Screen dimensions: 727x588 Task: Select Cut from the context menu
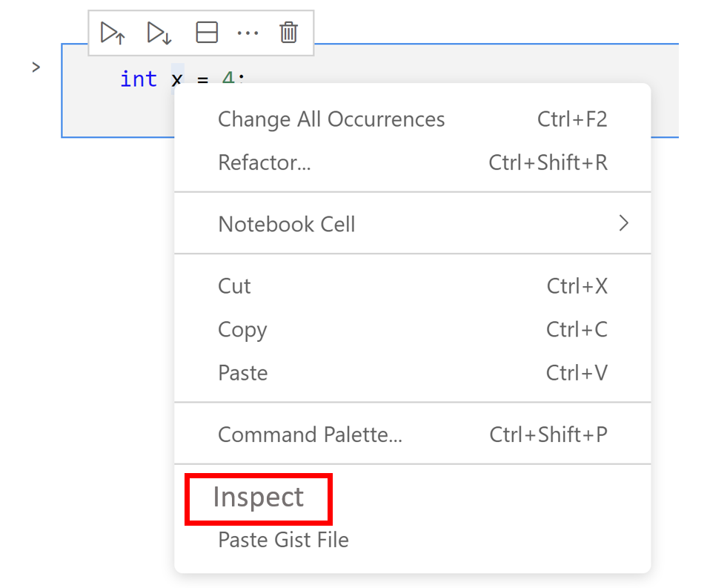(x=234, y=286)
